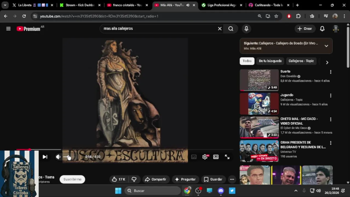This screenshot has height=197, width=350.
Task: Open new browser tab plus button
Action: click(x=297, y=5)
